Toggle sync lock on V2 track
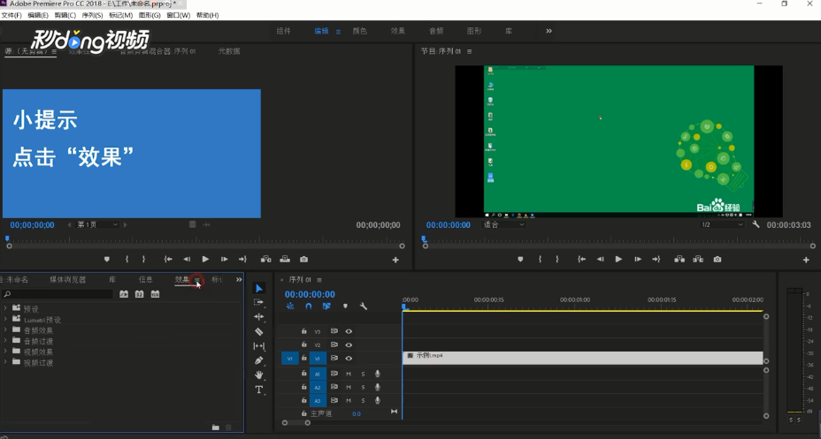Screen dimensions: 821x439 [334, 344]
